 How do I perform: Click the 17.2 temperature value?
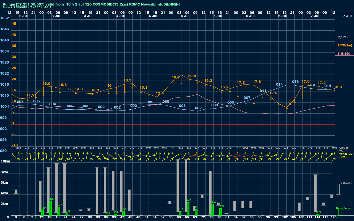pos(322,83)
